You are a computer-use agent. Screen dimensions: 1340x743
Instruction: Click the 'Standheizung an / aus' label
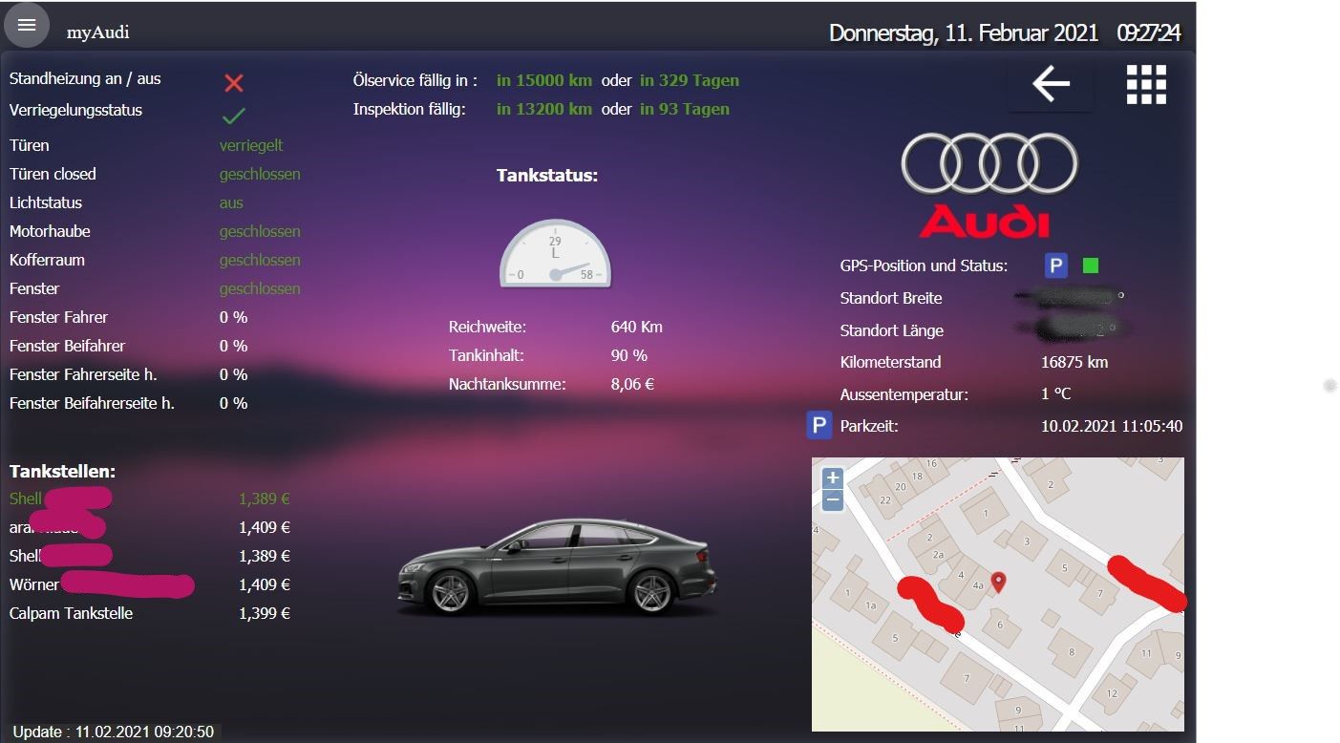85,79
